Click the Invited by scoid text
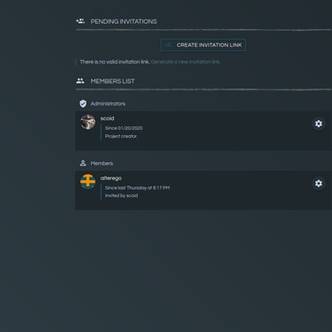 pos(121,195)
